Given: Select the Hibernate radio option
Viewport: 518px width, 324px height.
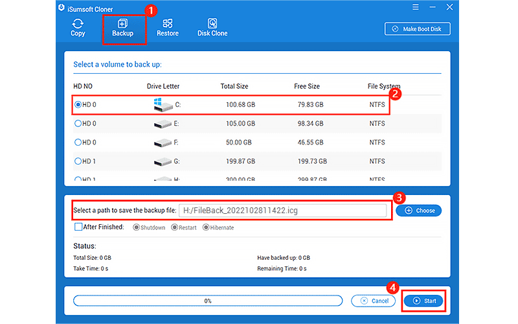Looking at the screenshot, I should point(206,227).
